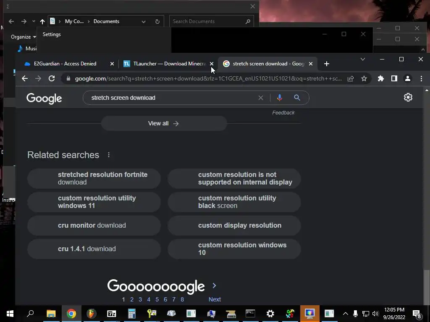
Task: Click the Google logo
Action: pyautogui.click(x=44, y=98)
